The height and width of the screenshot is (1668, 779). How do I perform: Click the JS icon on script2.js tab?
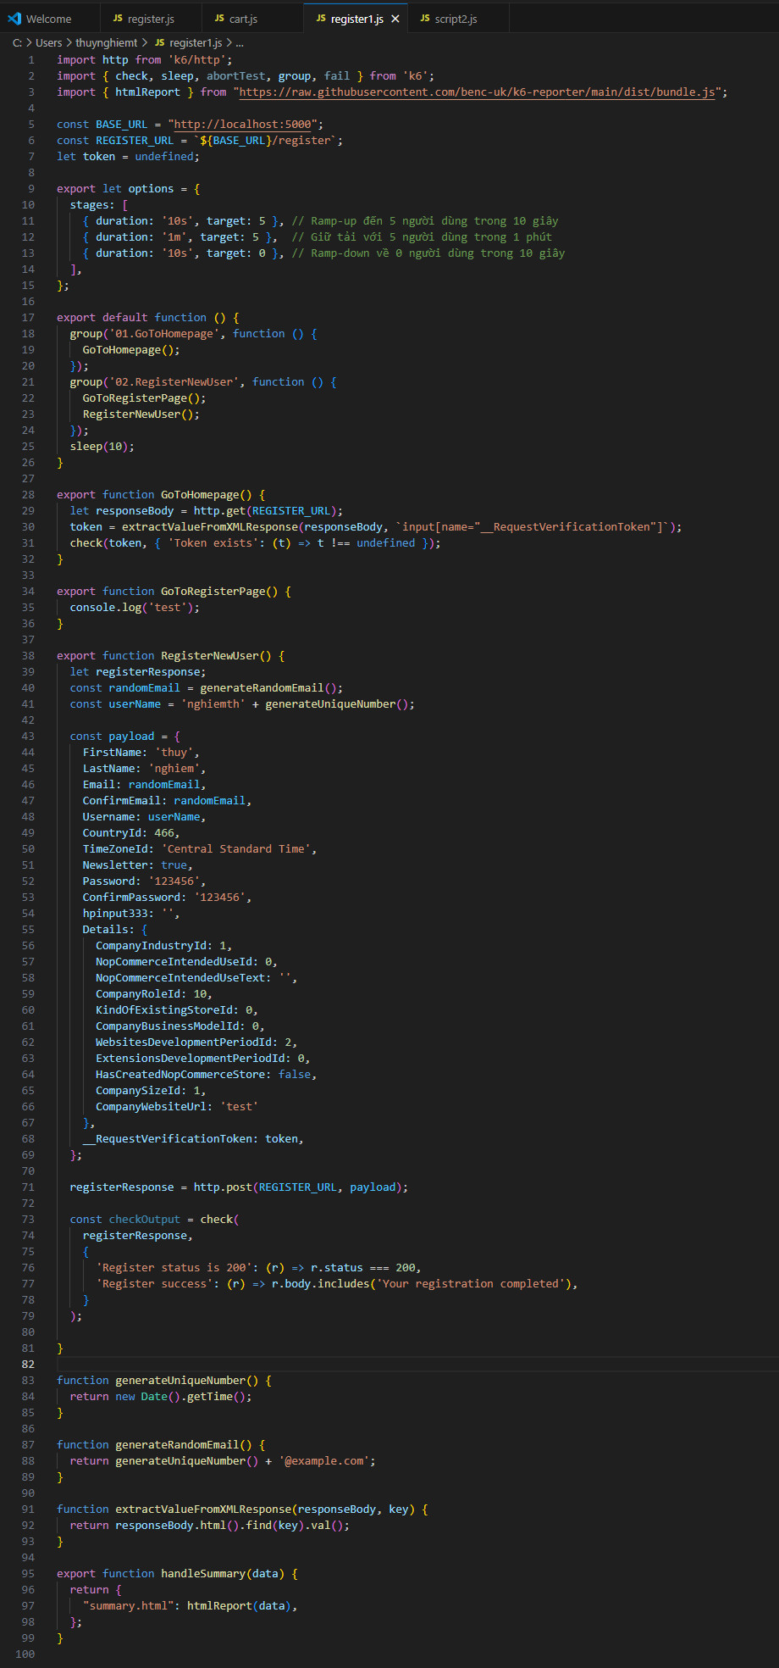coord(425,18)
